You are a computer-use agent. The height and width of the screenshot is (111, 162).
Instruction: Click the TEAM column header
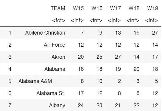coord(58,8)
